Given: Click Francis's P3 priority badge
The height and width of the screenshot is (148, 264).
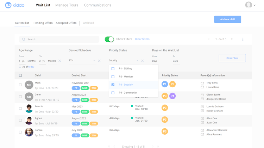Looking at the screenshot, I should [x=165, y=108].
